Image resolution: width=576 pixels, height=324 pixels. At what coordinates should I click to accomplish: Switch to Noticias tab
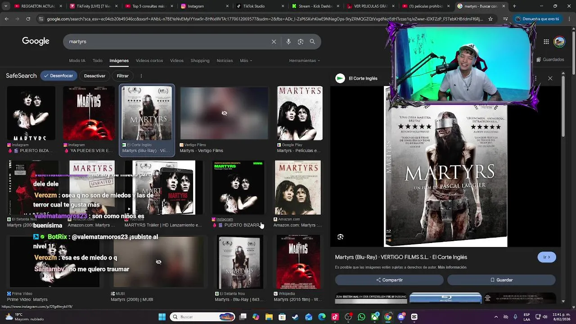point(225,61)
